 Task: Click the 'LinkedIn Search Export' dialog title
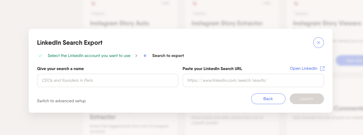click(x=70, y=43)
